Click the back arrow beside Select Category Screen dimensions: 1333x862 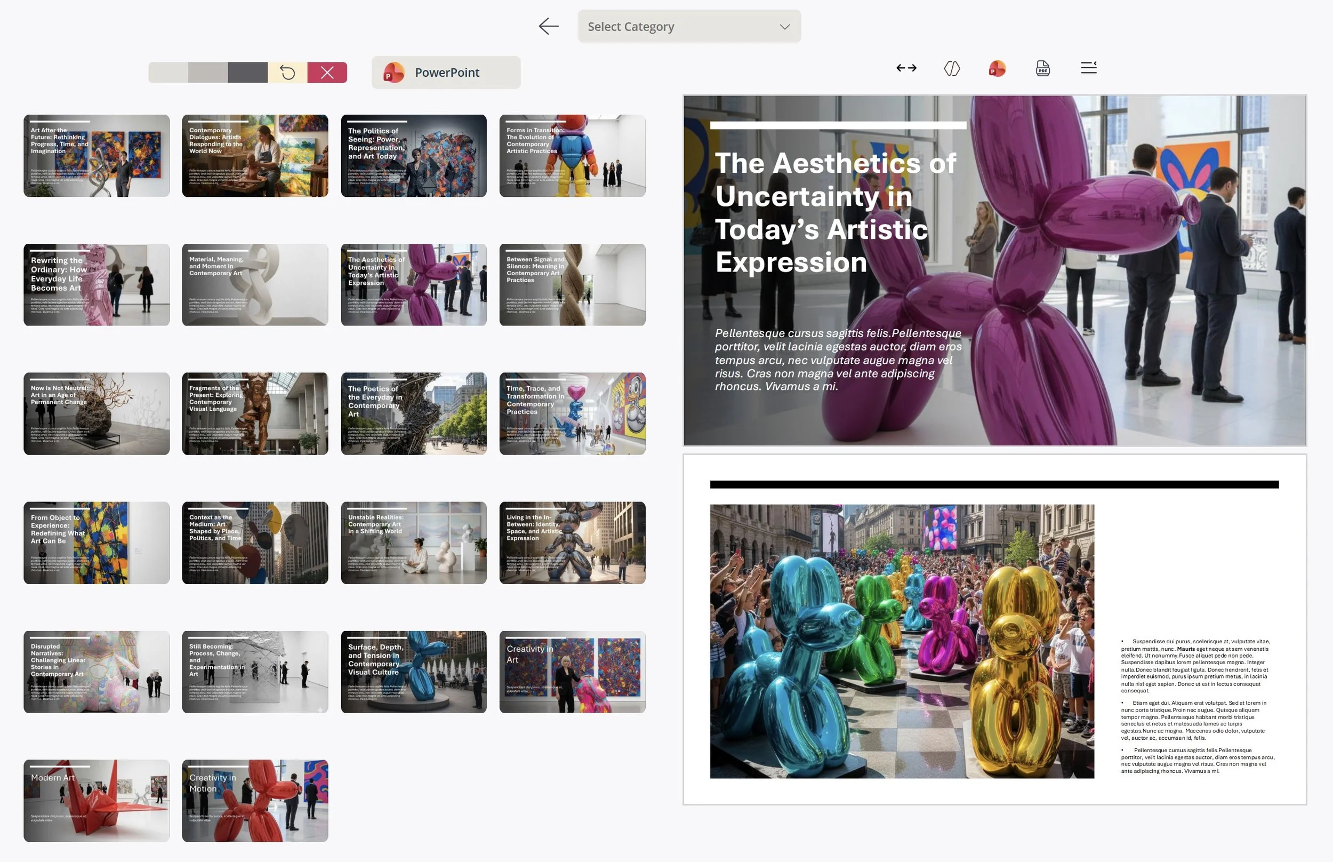[x=548, y=26]
